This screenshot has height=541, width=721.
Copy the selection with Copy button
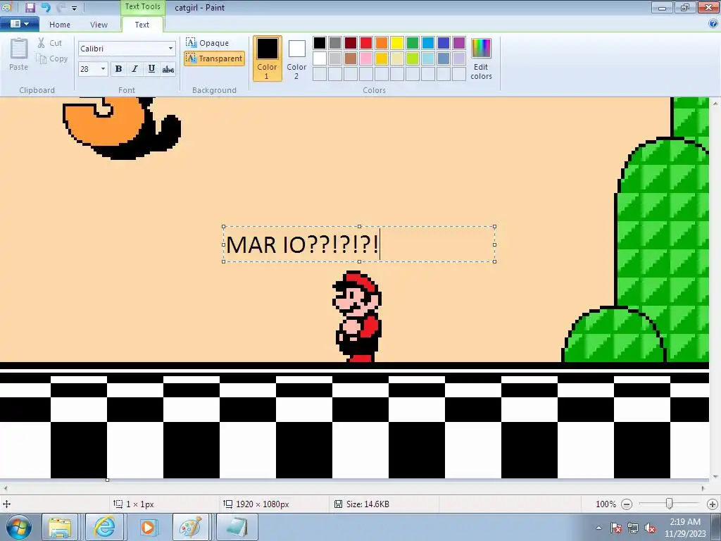pyautogui.click(x=52, y=58)
